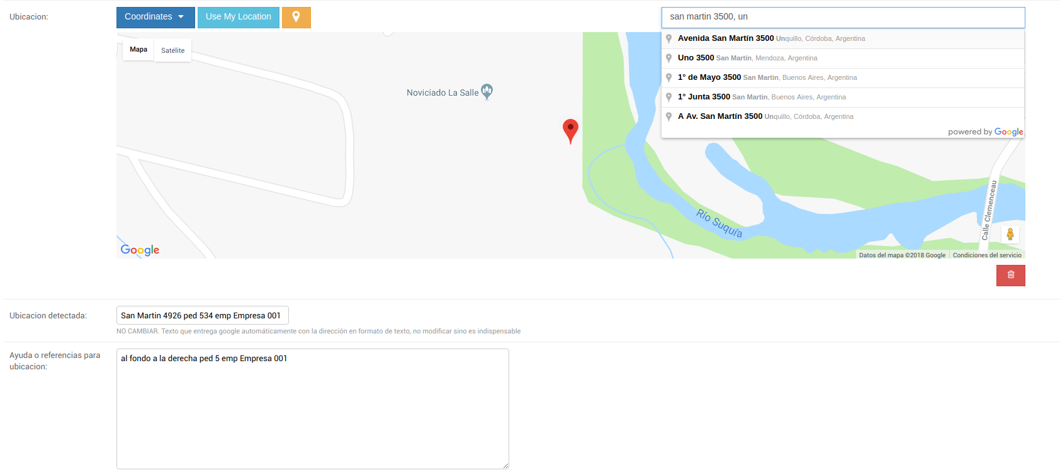Click pin icon beside Uno 3500
1060x475 pixels.
(669, 58)
